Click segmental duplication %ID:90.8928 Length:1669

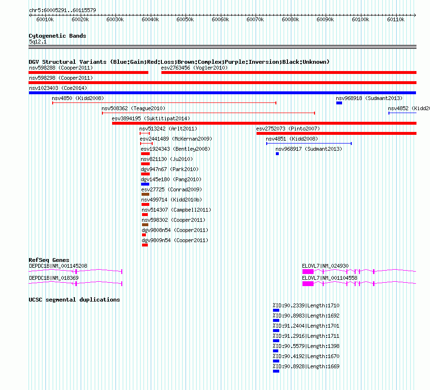point(276,371)
